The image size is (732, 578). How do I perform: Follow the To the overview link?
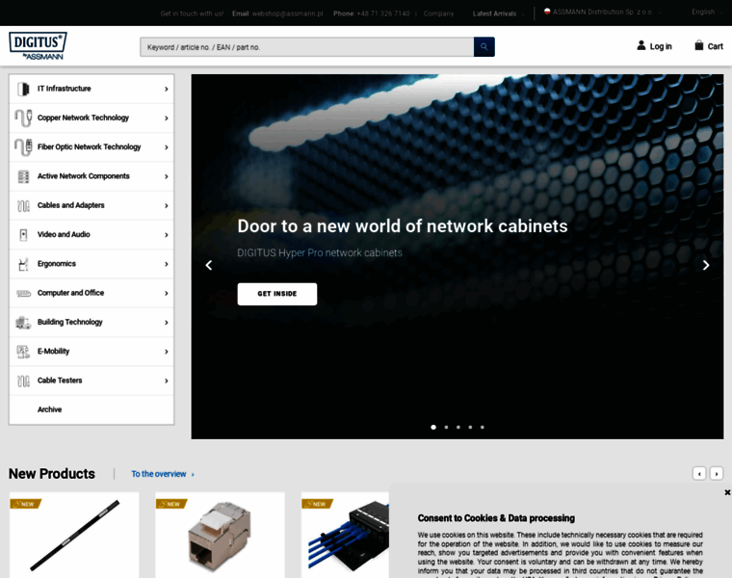coord(163,474)
